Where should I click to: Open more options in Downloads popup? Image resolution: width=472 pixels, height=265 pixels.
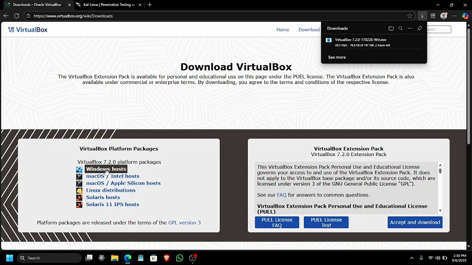pyautogui.click(x=410, y=28)
